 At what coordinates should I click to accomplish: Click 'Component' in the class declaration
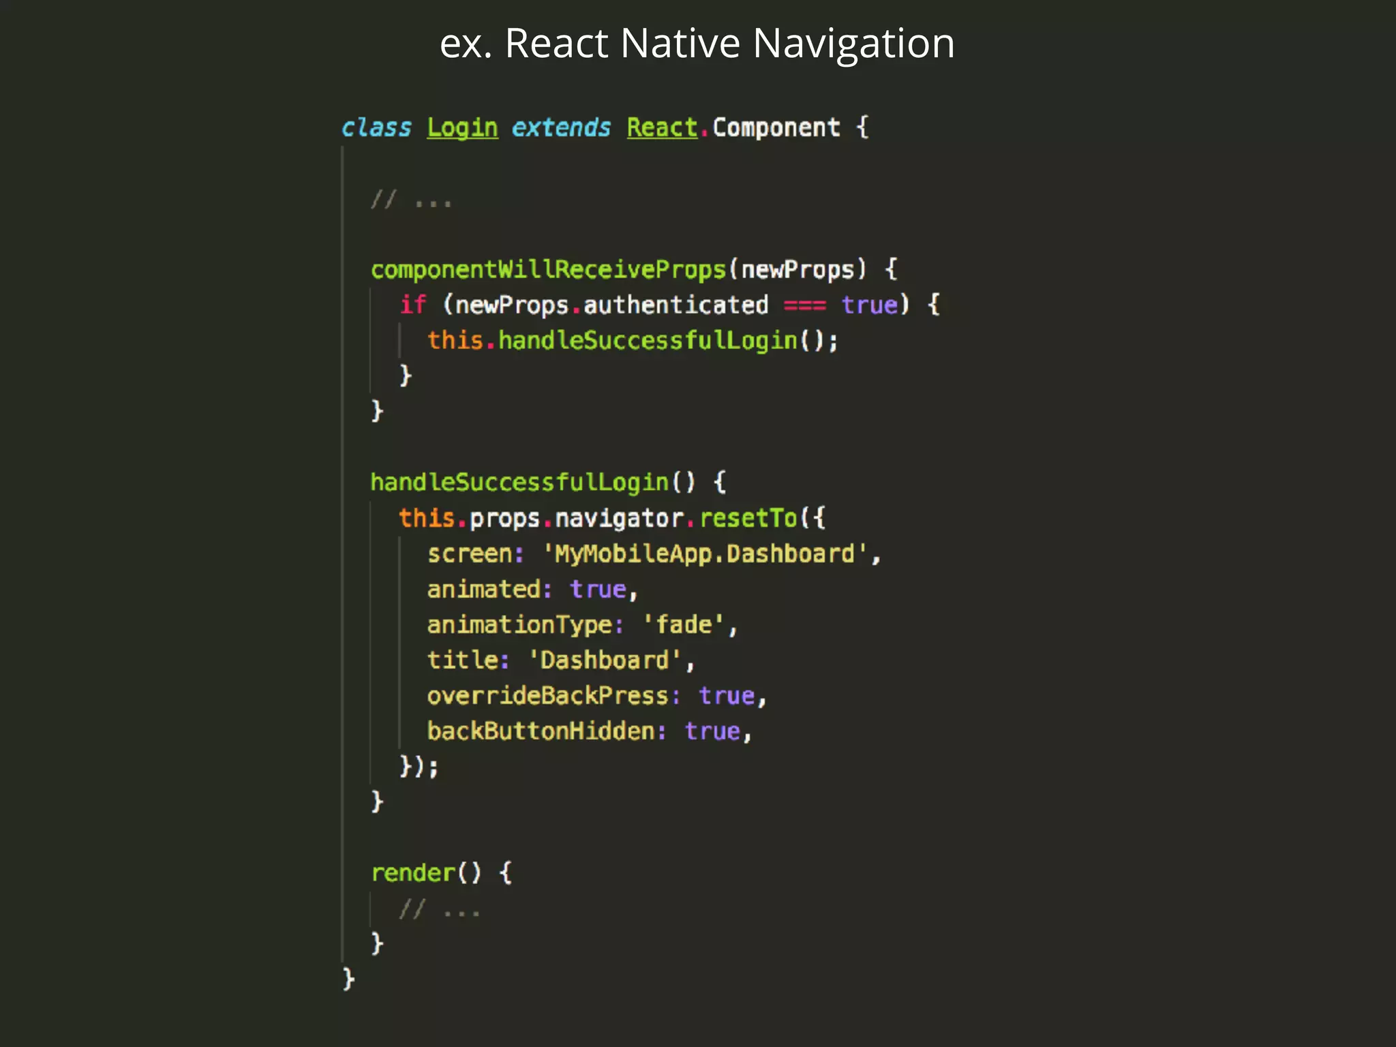pyautogui.click(x=776, y=127)
